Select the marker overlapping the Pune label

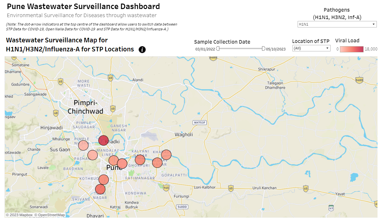pyautogui.click(x=122, y=164)
